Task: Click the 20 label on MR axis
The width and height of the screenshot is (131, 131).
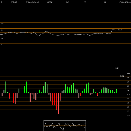Action: pyautogui.click(x=128, y=90)
